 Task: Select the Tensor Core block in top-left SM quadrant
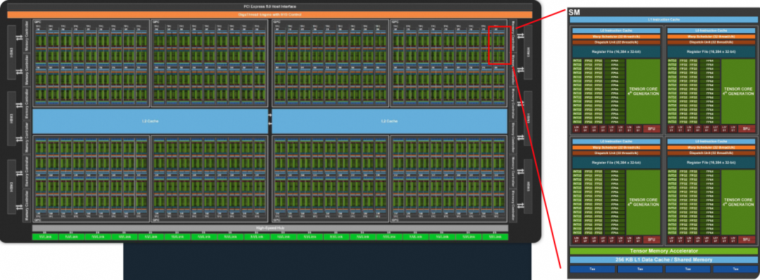pyautogui.click(x=643, y=91)
